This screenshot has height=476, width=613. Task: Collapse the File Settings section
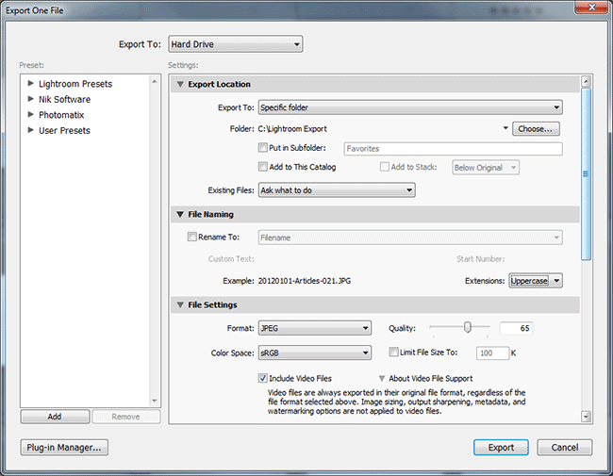[179, 305]
